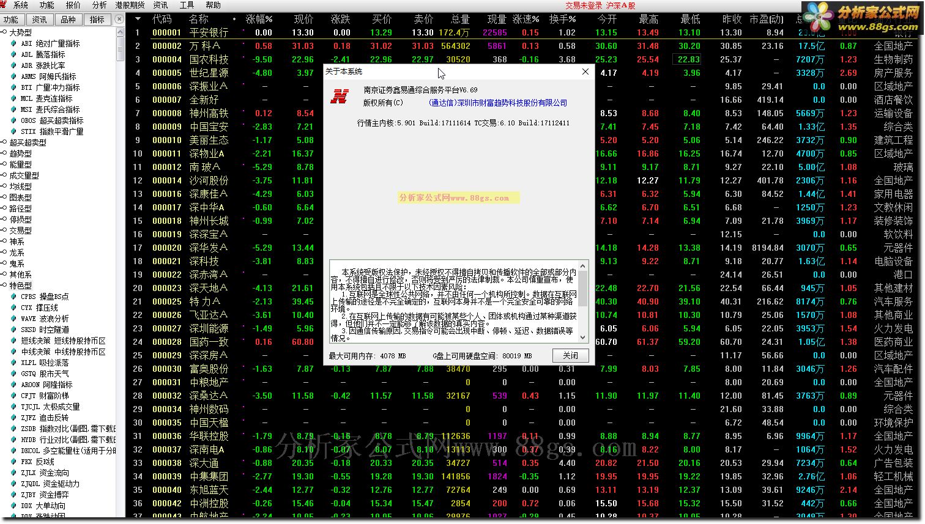Click the ZJQDL 资金驱动力 indicator icon
The image size is (925, 524).
coord(14,484)
